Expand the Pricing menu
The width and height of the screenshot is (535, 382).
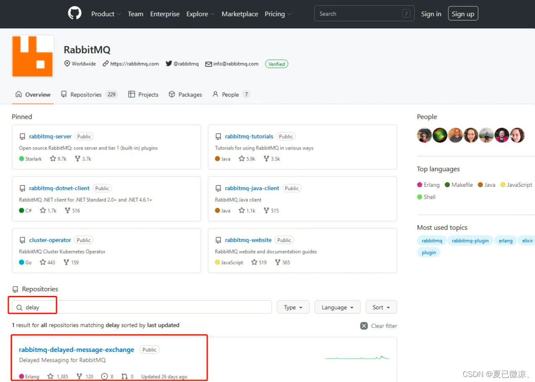[x=278, y=14]
